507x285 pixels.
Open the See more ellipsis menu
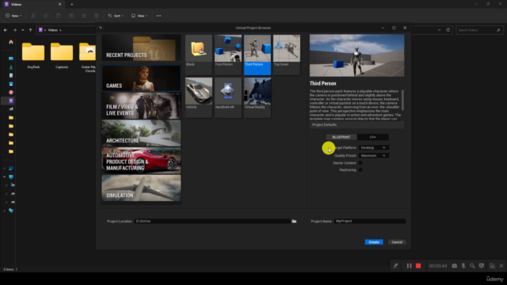tap(158, 16)
